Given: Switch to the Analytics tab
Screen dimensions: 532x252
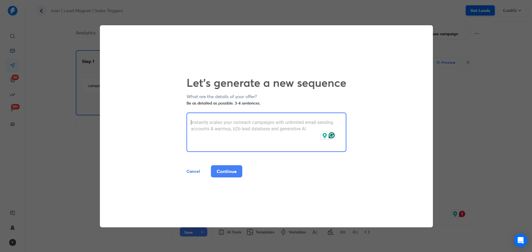Looking at the screenshot, I should (85, 33).
